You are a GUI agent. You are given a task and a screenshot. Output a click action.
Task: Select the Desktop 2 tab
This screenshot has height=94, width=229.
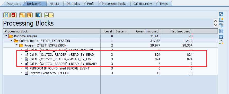[34, 4]
